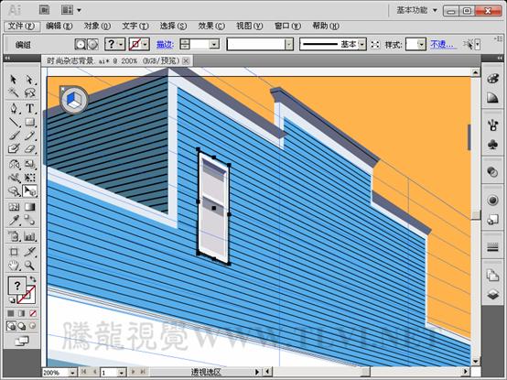Set paint mode to None
The image size is (507, 380).
click(x=33, y=313)
